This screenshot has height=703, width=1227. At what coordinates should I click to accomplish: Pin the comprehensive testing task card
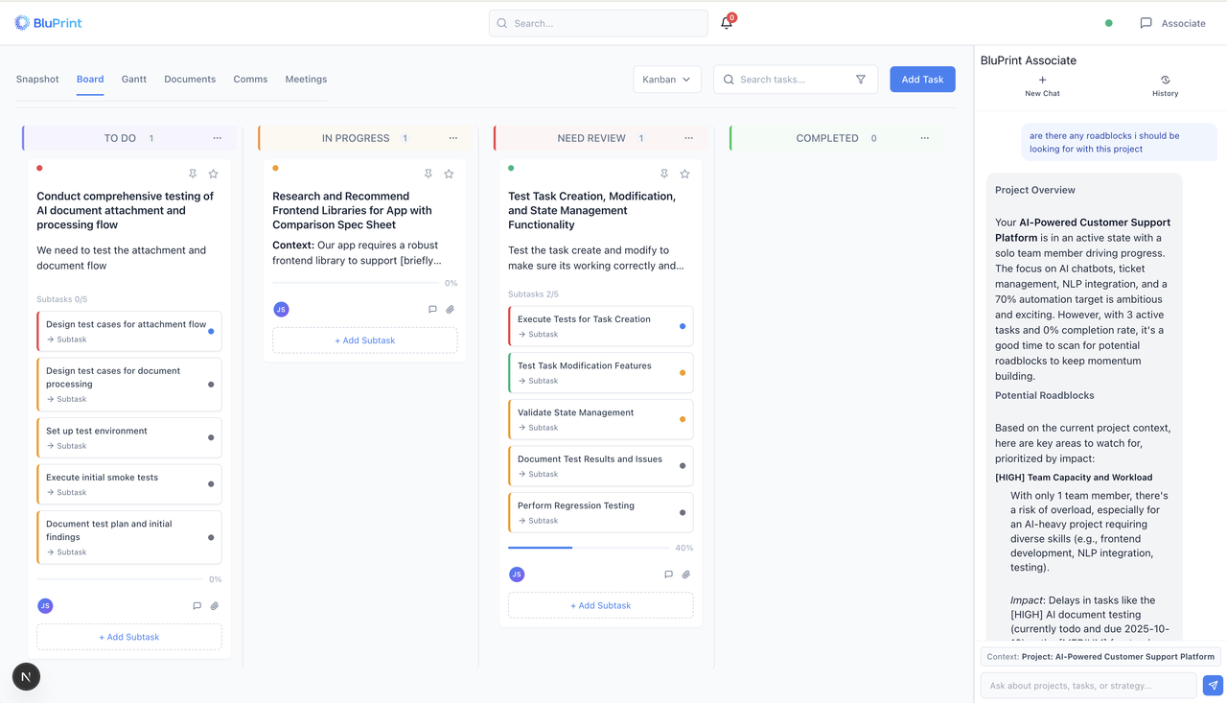pos(193,174)
